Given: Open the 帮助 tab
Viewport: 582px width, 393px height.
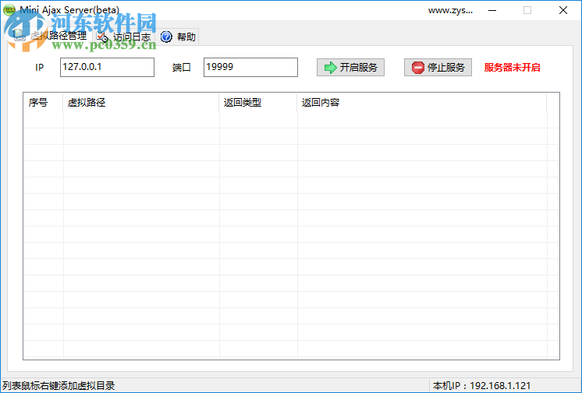Looking at the screenshot, I should (x=178, y=37).
